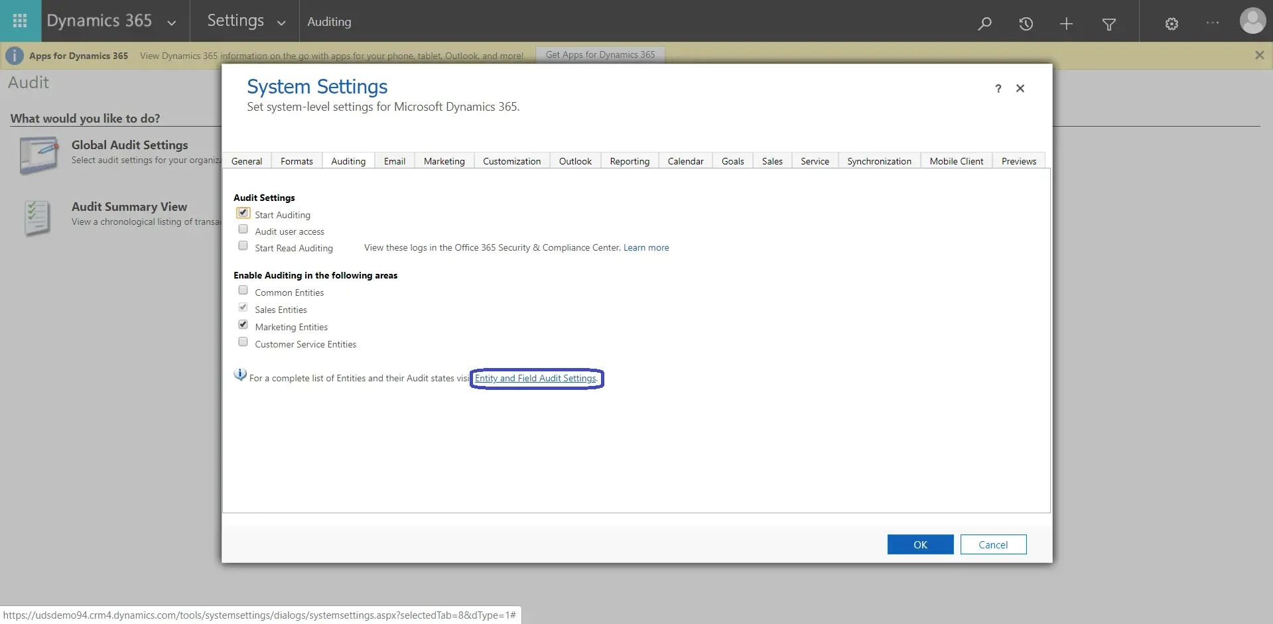1273x624 pixels.
Task: Click the Settings menu label
Action: click(x=235, y=21)
